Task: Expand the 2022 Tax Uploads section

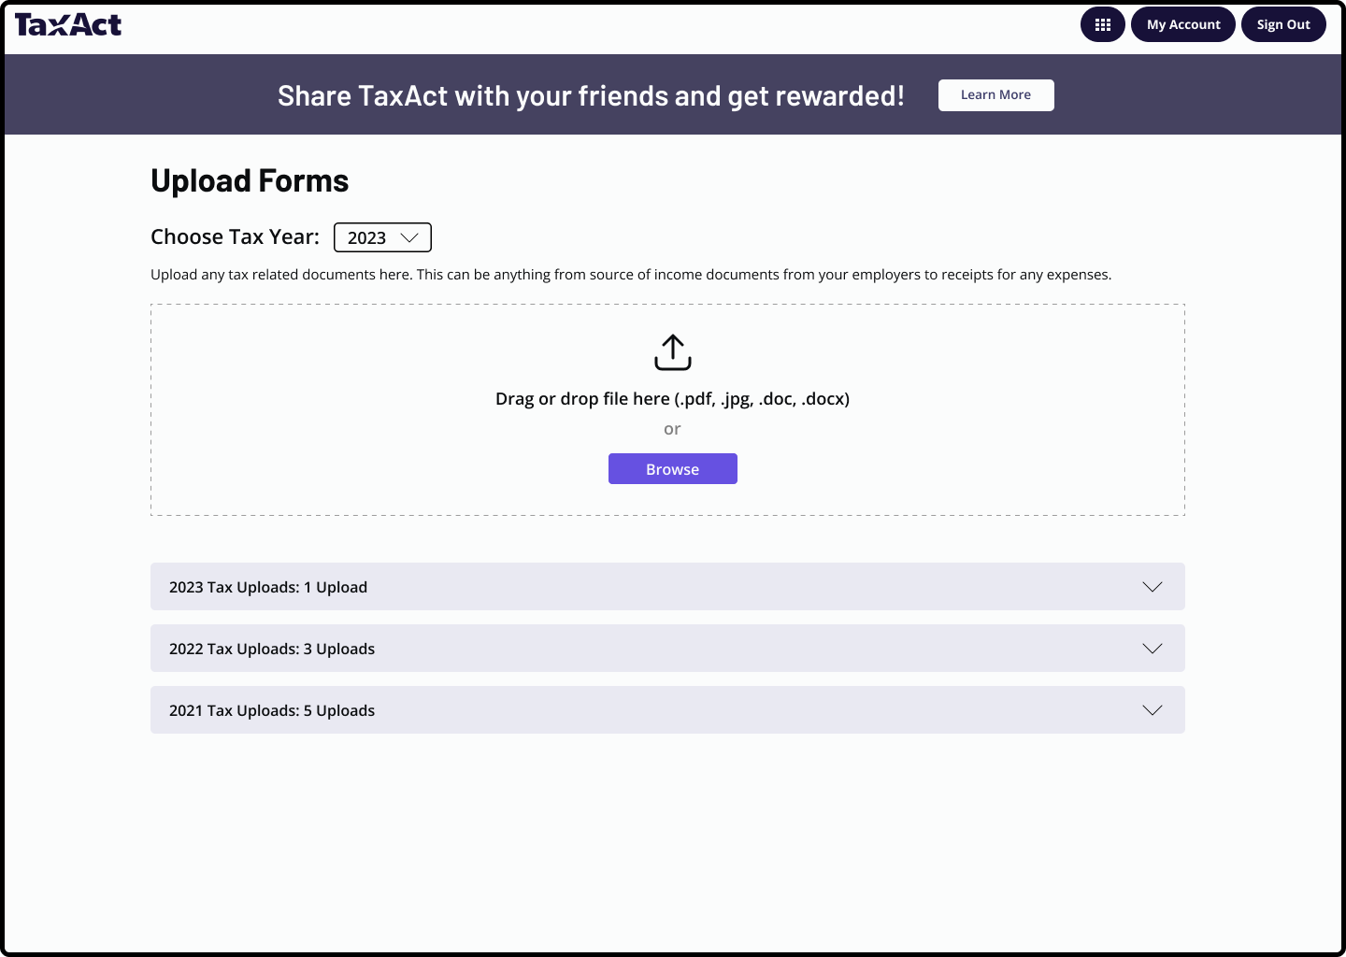Action: coord(667,649)
